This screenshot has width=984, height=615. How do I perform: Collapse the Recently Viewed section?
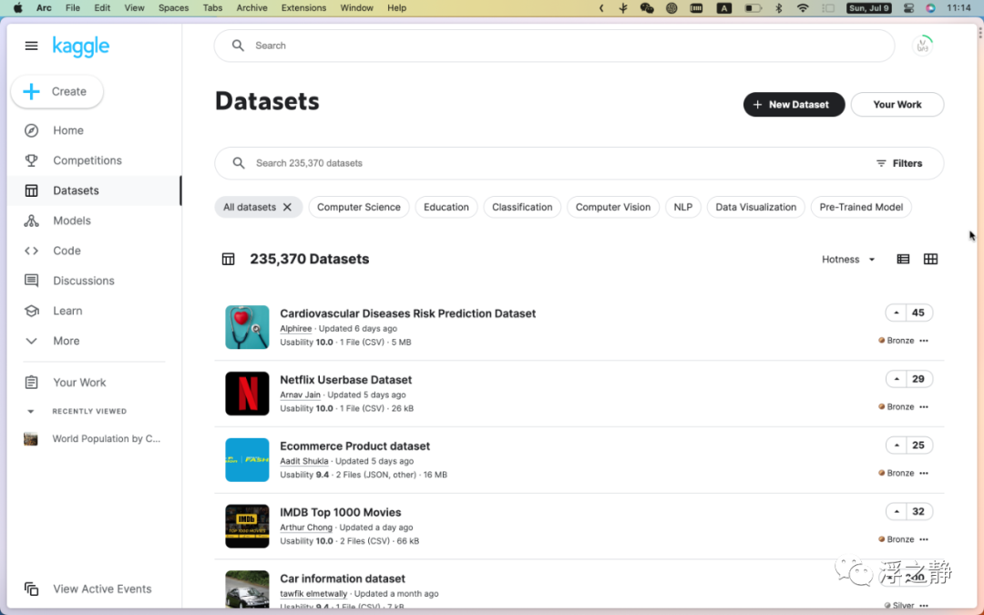31,412
